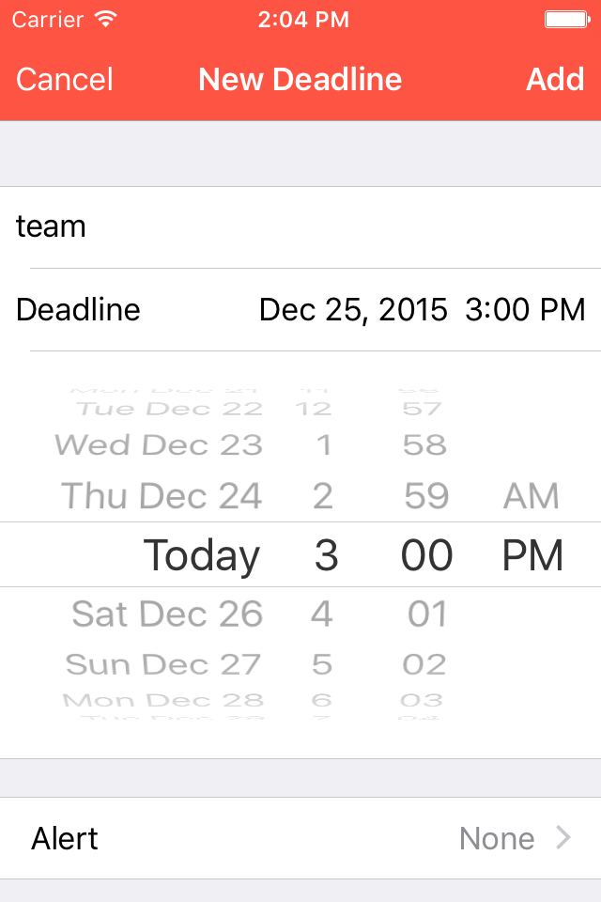Choose hour 4 in the hour wheel
The height and width of the screenshot is (902, 601).
(x=322, y=614)
